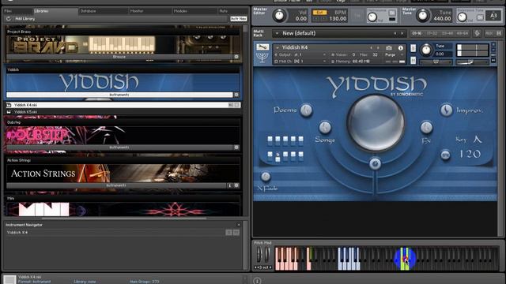Load next instrument arrow beside Yiddish K4
This screenshot has height=284, width=506.
pyautogui.click(x=378, y=47)
